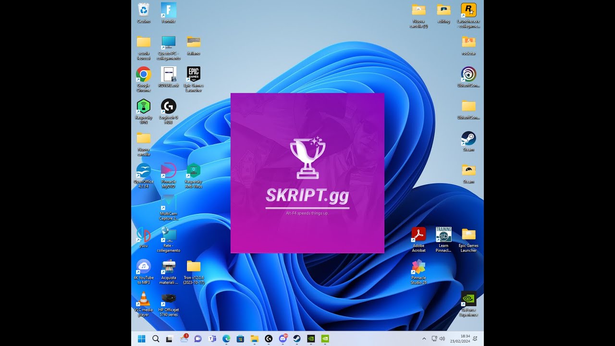Click the yuzu emulator desktop icon
Image resolution: width=615 pixels, height=346 pixels.
144,237
